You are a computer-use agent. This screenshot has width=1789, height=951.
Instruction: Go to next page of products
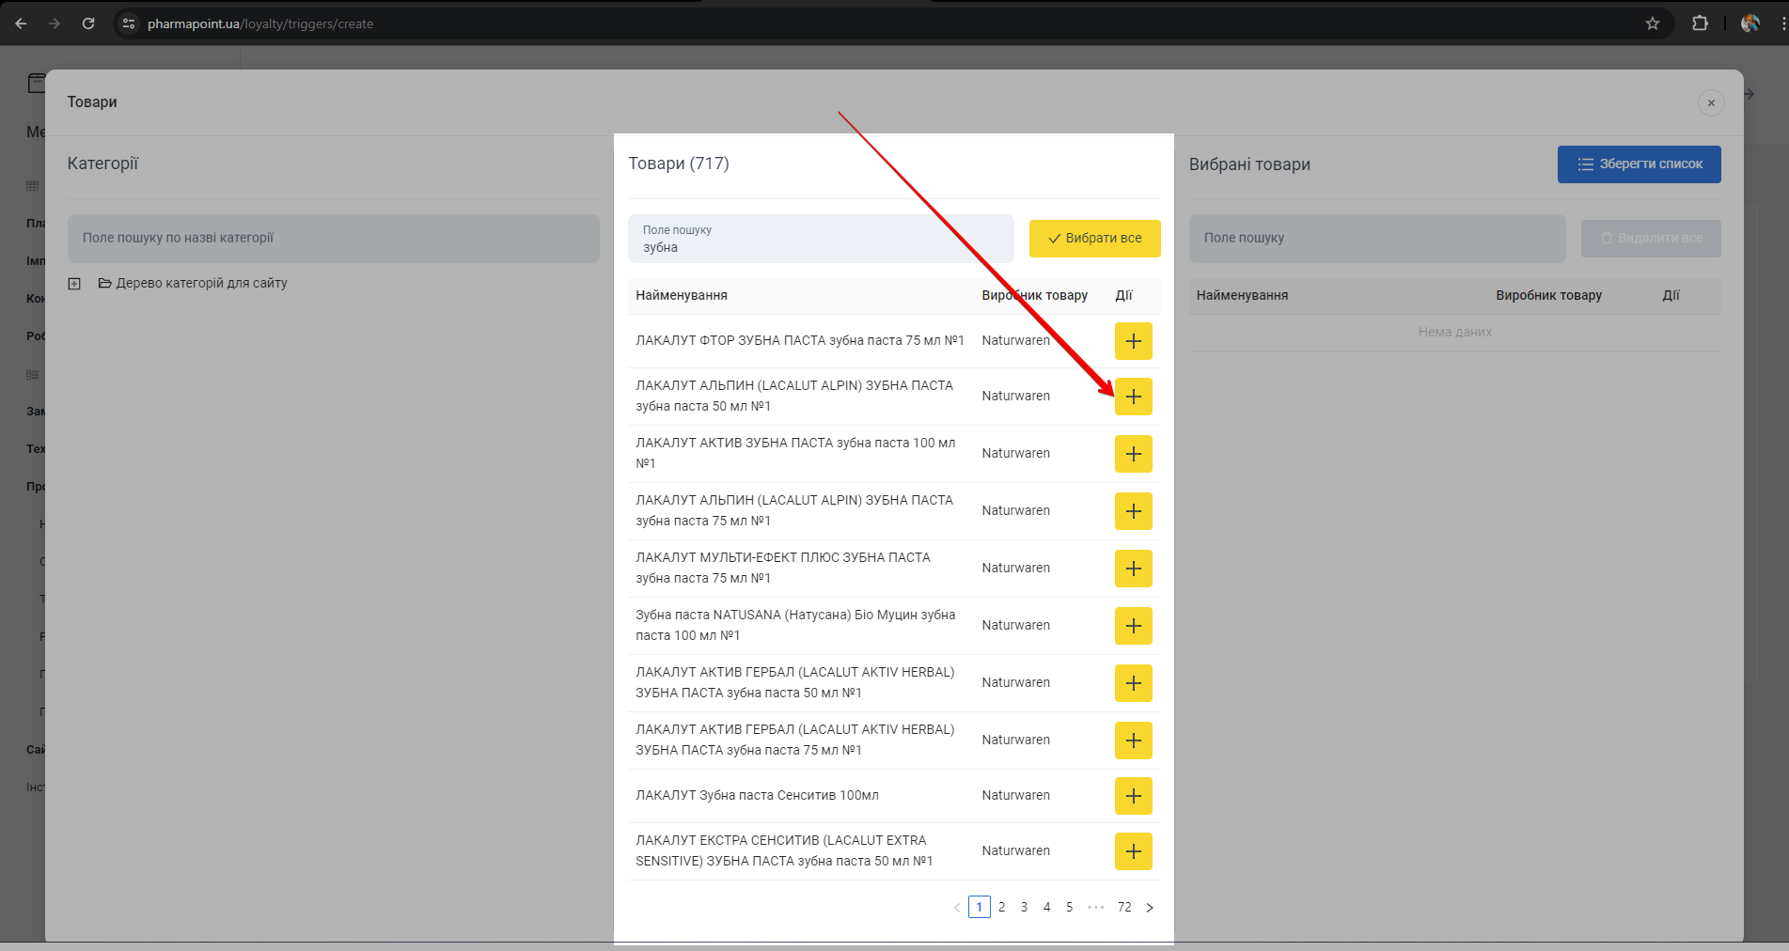click(x=1150, y=908)
